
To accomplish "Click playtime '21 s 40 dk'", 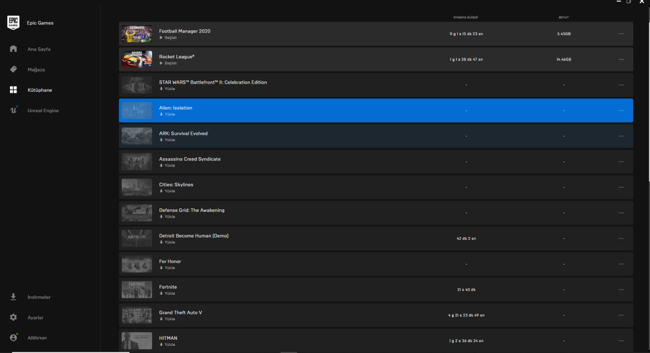I will (x=467, y=290).
